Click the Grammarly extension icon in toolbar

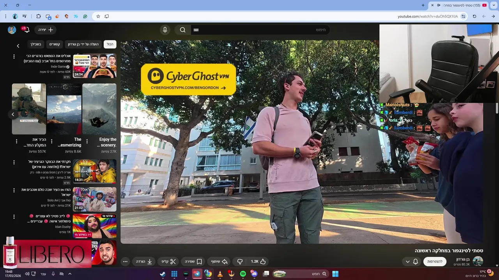click(85, 16)
